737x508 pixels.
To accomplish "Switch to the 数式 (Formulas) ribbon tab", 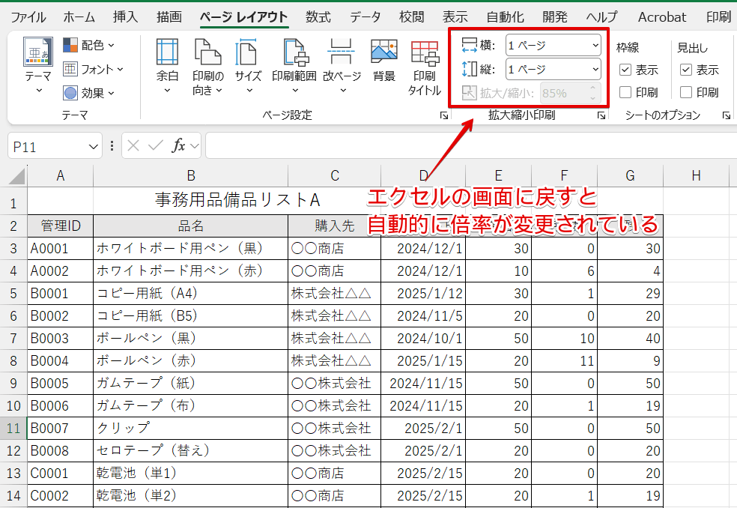I will click(x=318, y=16).
